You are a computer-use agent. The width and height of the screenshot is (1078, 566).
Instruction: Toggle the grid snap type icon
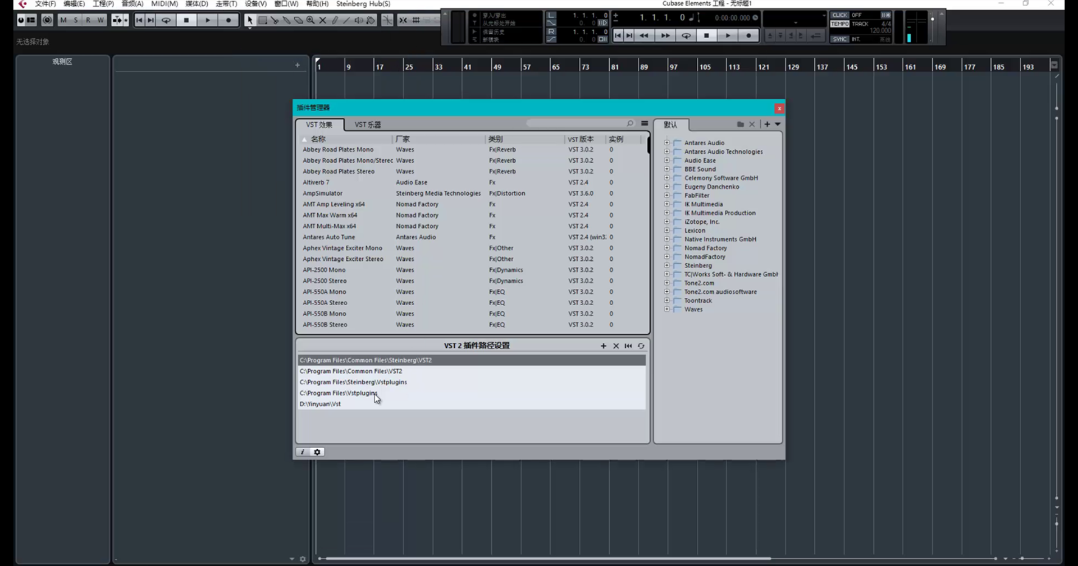pyautogui.click(x=416, y=20)
